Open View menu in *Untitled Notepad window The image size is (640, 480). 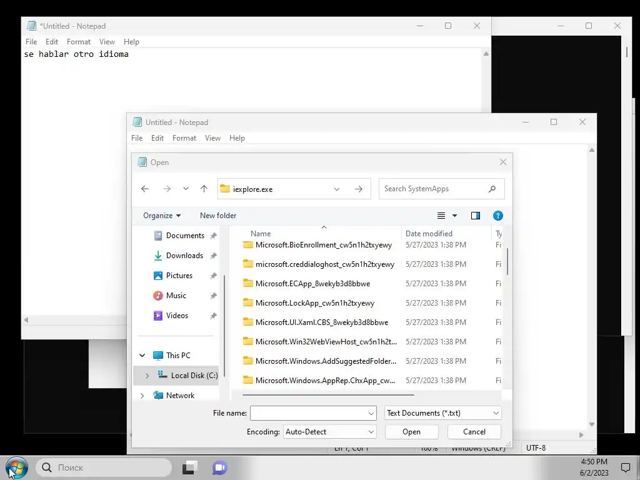(x=107, y=42)
